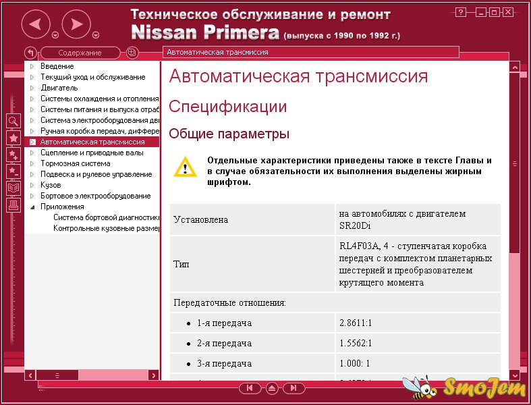
Task: Select Системы питания и выпуска chapter
Action: coord(100,109)
